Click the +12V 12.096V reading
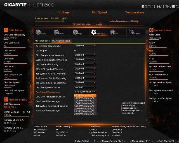 (x=153, y=62)
